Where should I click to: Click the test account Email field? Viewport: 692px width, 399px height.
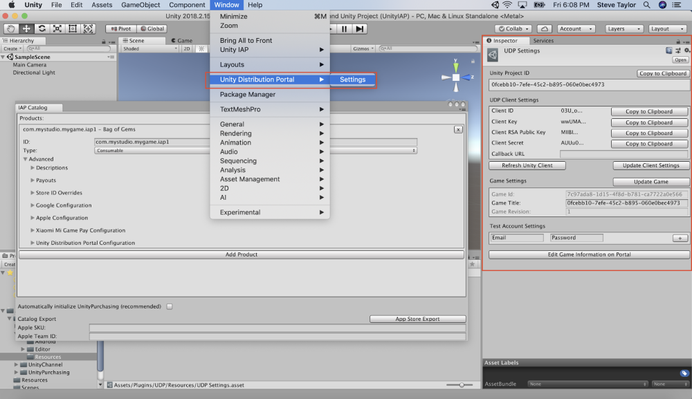pos(516,238)
